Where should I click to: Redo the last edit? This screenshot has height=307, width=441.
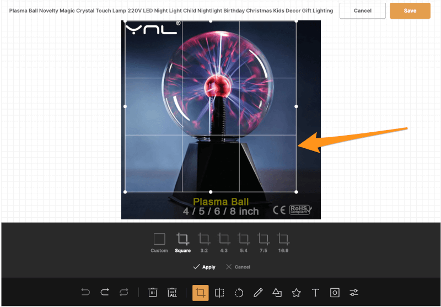tap(104, 292)
